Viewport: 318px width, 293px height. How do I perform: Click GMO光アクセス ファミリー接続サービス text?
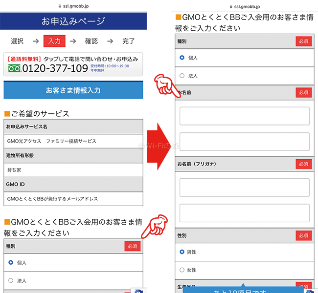pos(51,141)
